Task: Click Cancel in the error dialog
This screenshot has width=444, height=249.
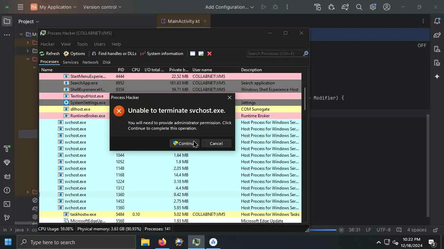Action: pos(216,144)
